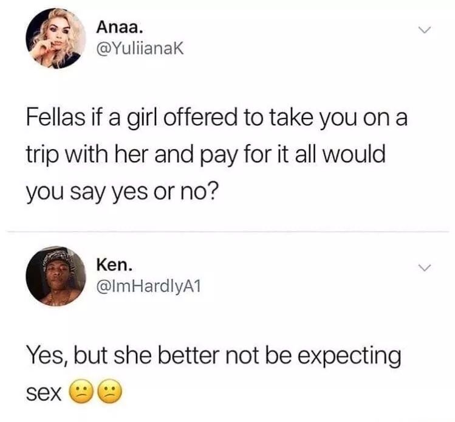Image resolution: width=455 pixels, height=422 pixels.
Task: Open Anaa's blonde profile picture
Action: coord(56,38)
